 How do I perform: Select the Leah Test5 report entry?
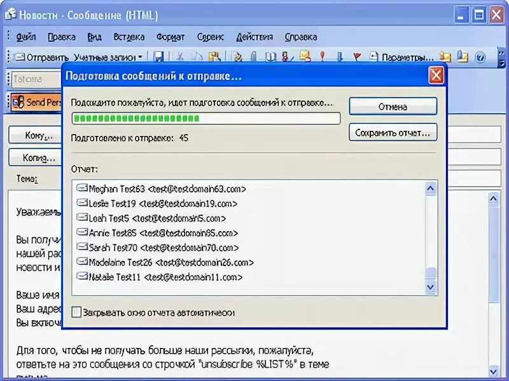tap(151, 218)
